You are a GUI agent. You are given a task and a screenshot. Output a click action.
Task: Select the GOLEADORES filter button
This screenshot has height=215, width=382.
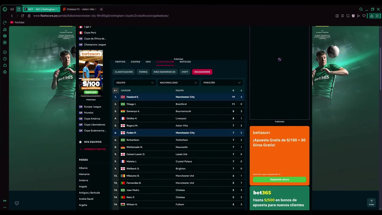(x=202, y=72)
